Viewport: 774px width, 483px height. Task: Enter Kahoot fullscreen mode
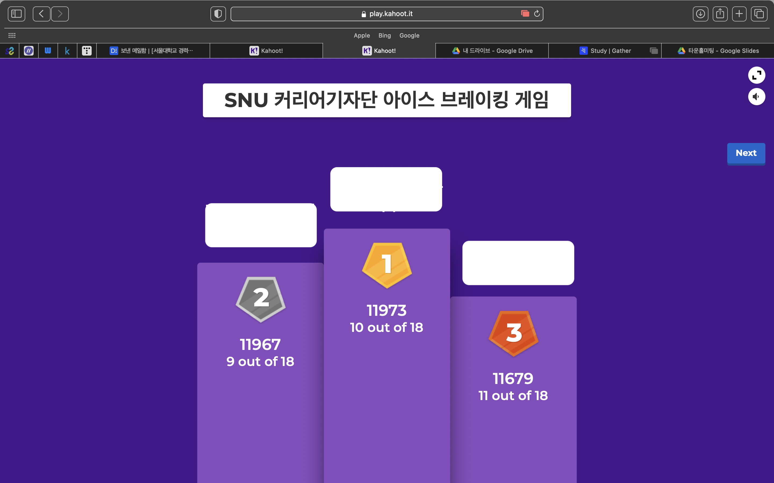(x=757, y=75)
